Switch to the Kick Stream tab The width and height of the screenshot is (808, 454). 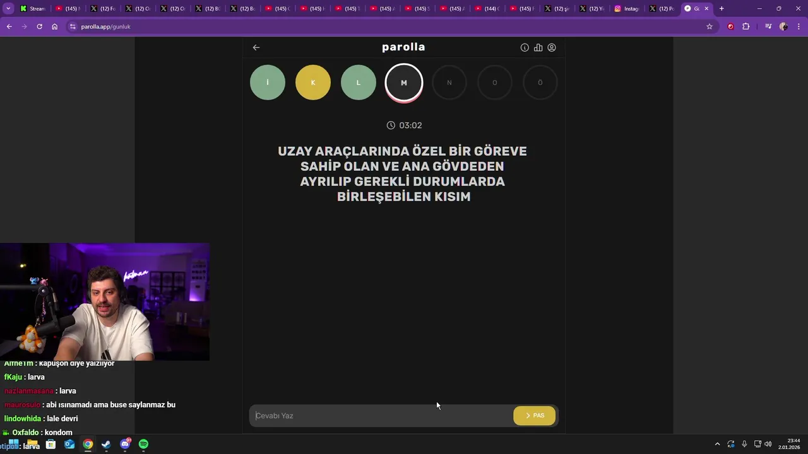click(32, 9)
